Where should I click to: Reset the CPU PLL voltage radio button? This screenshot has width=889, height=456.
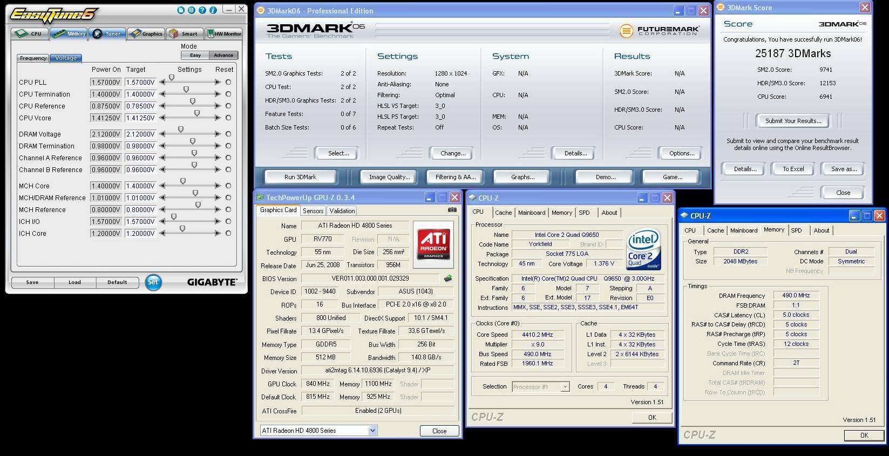tap(228, 82)
